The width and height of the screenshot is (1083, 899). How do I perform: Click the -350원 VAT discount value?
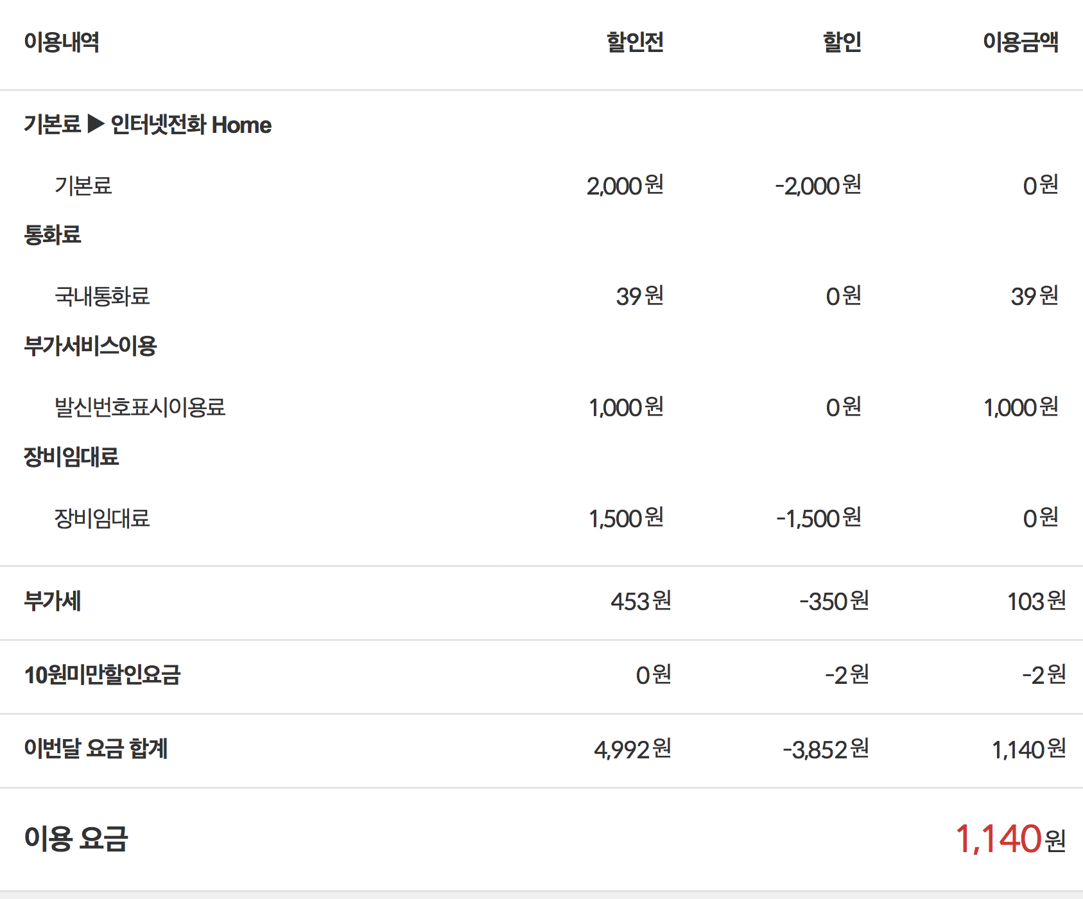[834, 602]
